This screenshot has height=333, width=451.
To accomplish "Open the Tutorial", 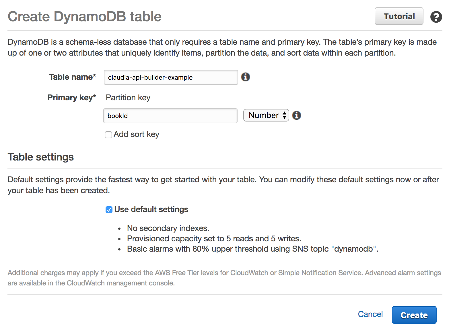I will [399, 16].
